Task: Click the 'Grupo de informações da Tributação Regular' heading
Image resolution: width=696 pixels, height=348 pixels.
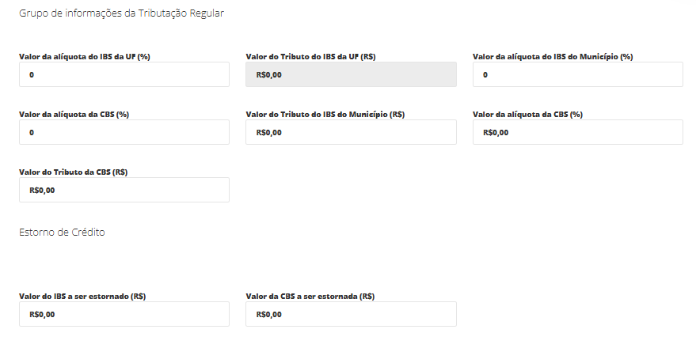Action: pyautogui.click(x=121, y=14)
